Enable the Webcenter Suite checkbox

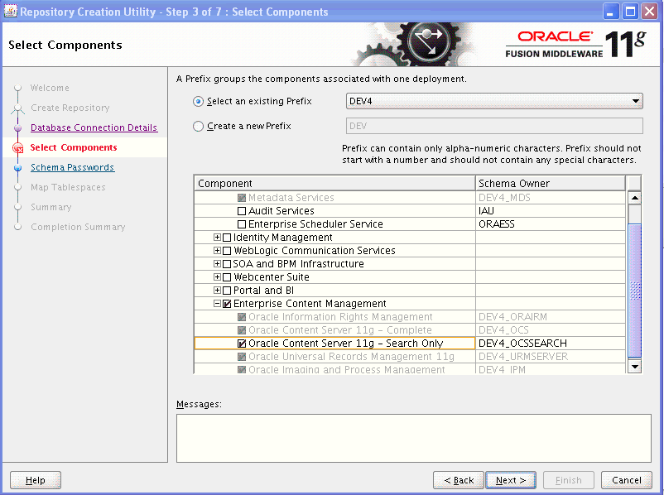pos(227,277)
